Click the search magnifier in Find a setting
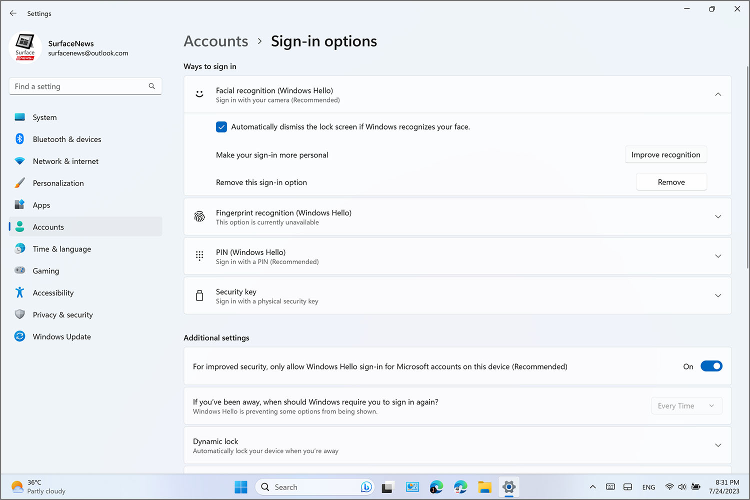 tap(151, 86)
